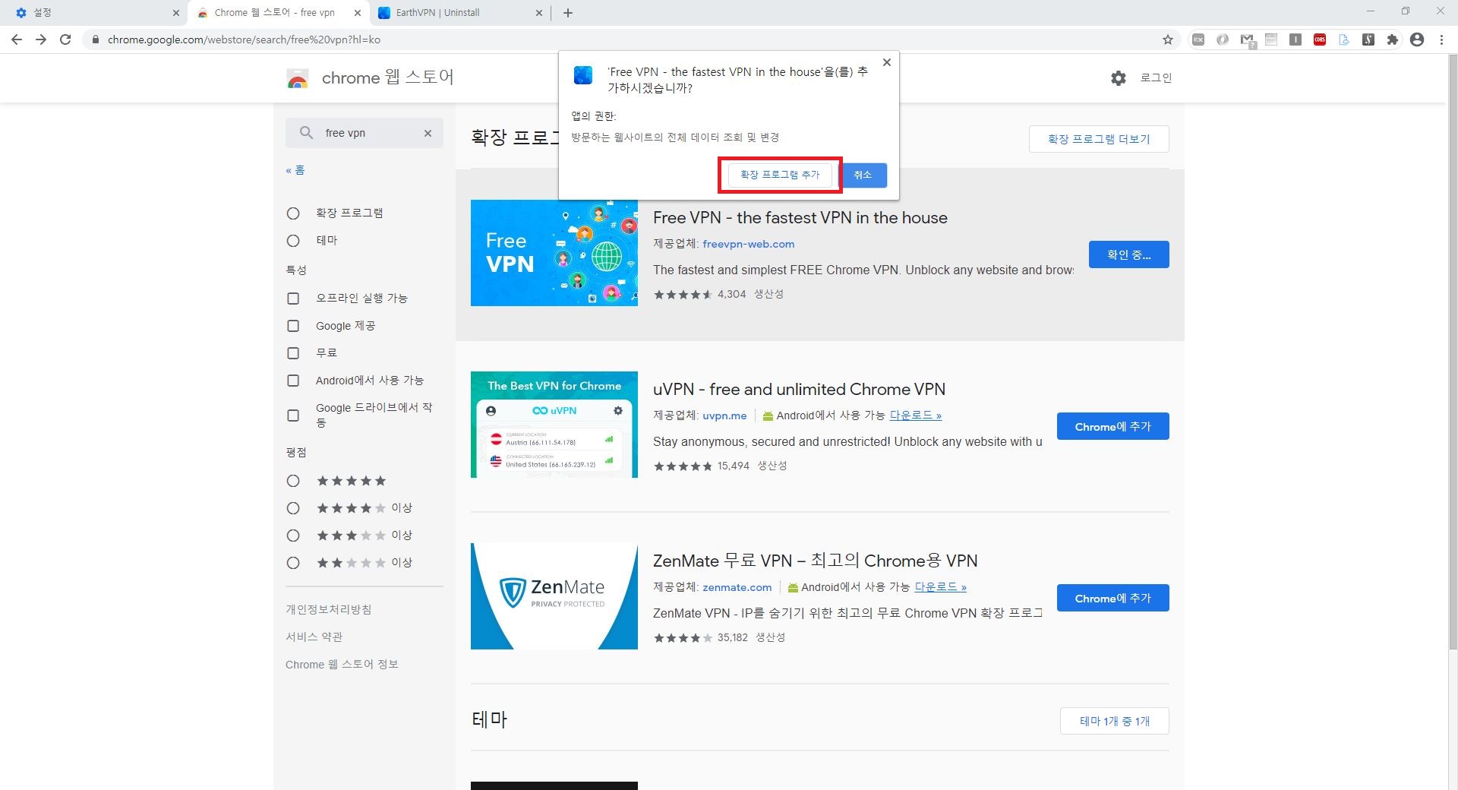This screenshot has width=1458, height=790.
Task: Select the four stars 이상 filter
Action: tap(293, 508)
